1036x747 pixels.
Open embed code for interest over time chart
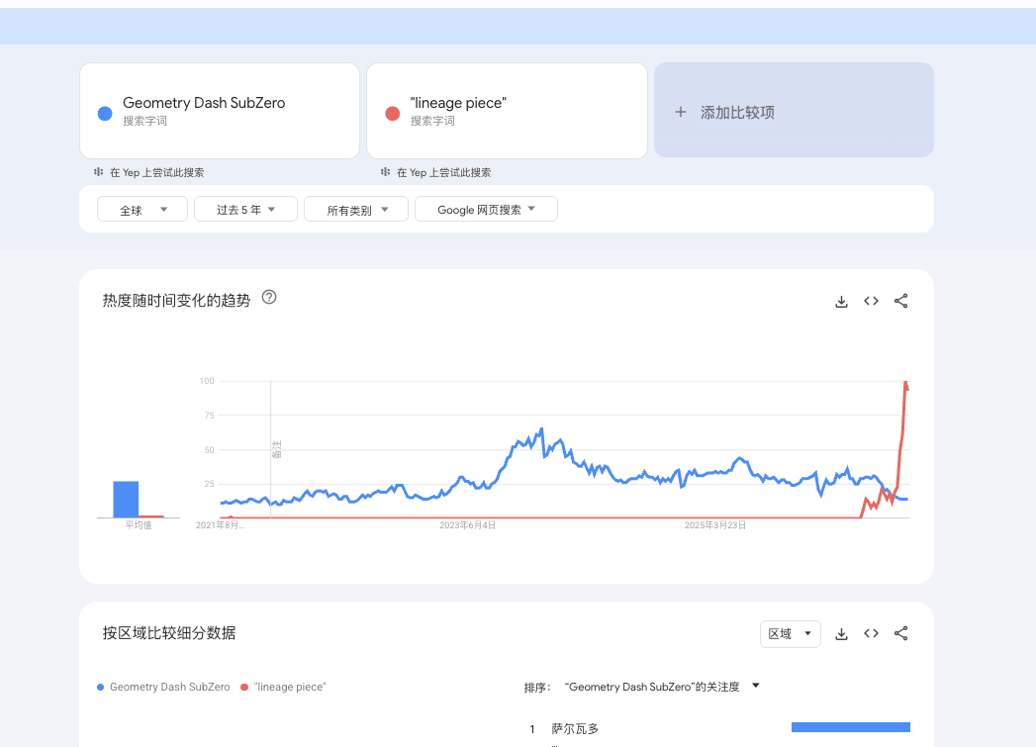pos(871,301)
